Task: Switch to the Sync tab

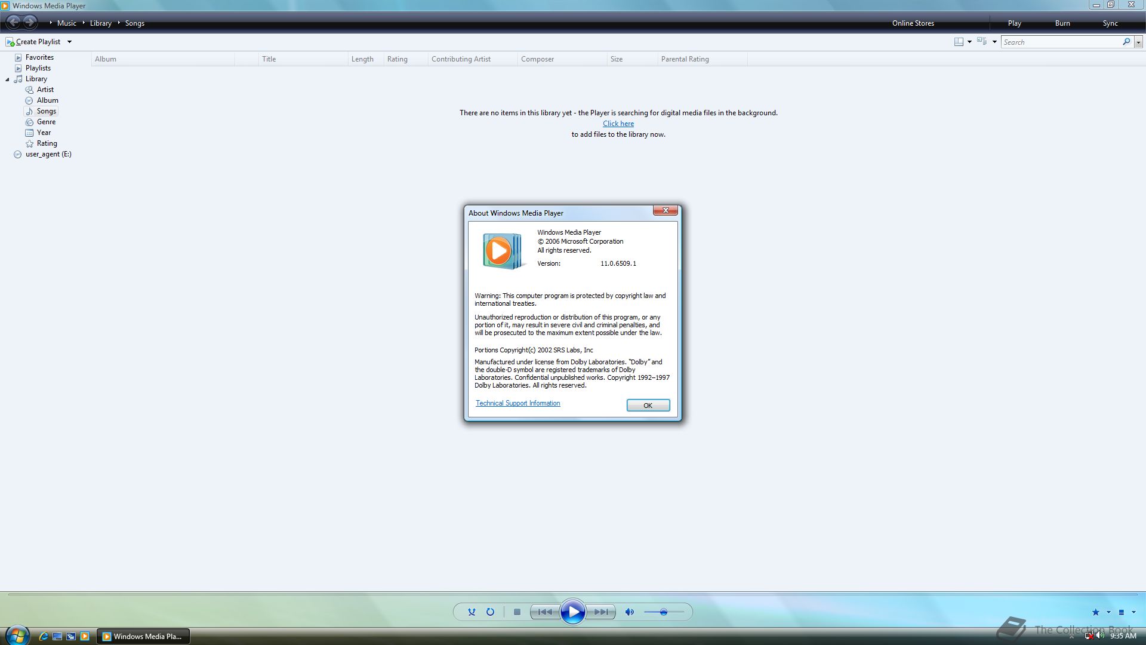Action: tap(1110, 23)
